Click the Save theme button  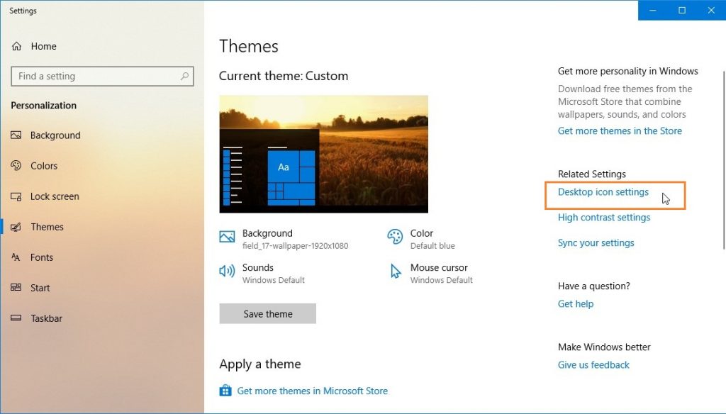(267, 313)
